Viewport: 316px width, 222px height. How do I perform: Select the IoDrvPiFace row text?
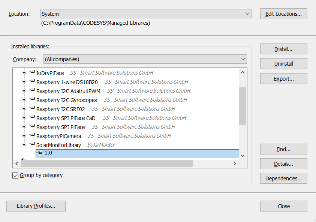coord(50,73)
